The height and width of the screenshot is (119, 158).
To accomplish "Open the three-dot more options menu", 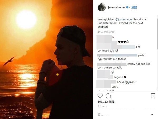I will [152, 115].
